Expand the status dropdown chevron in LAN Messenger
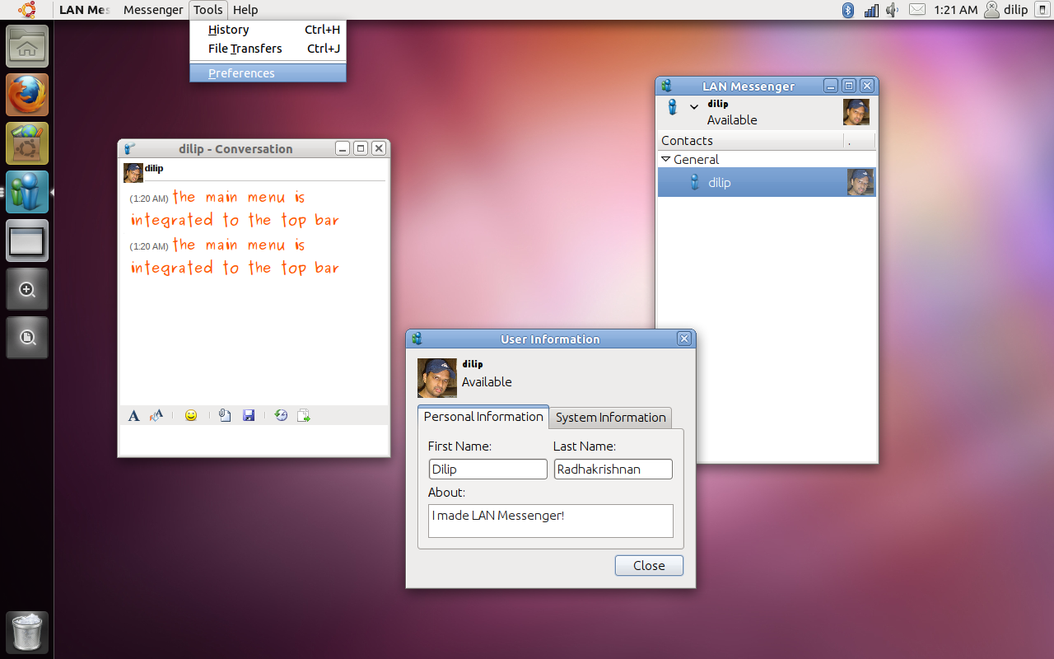The image size is (1054, 659). coord(694,107)
